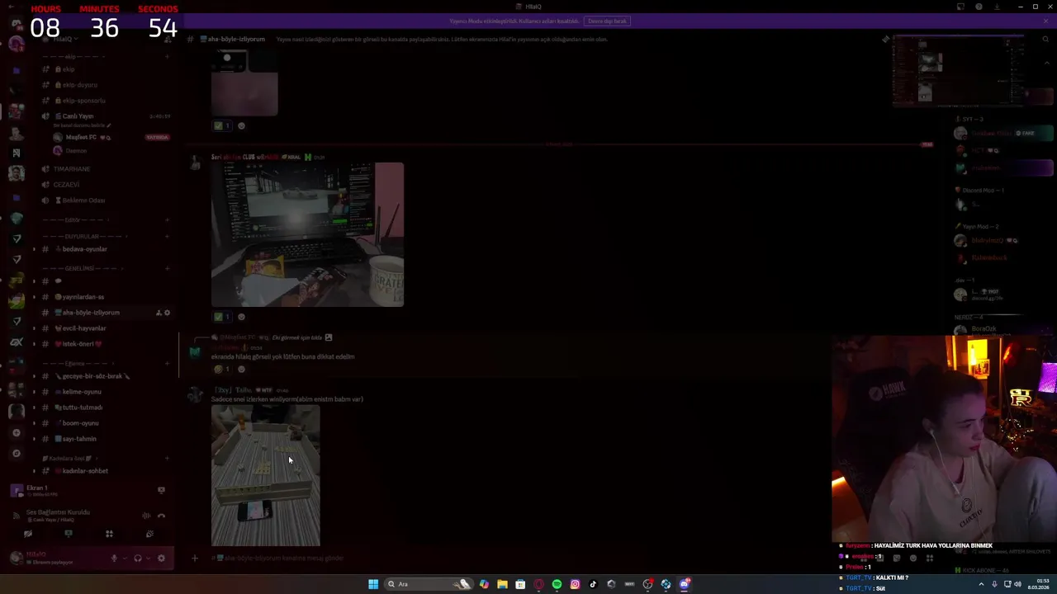Add a new server
This screenshot has height=594, width=1057.
16,432
